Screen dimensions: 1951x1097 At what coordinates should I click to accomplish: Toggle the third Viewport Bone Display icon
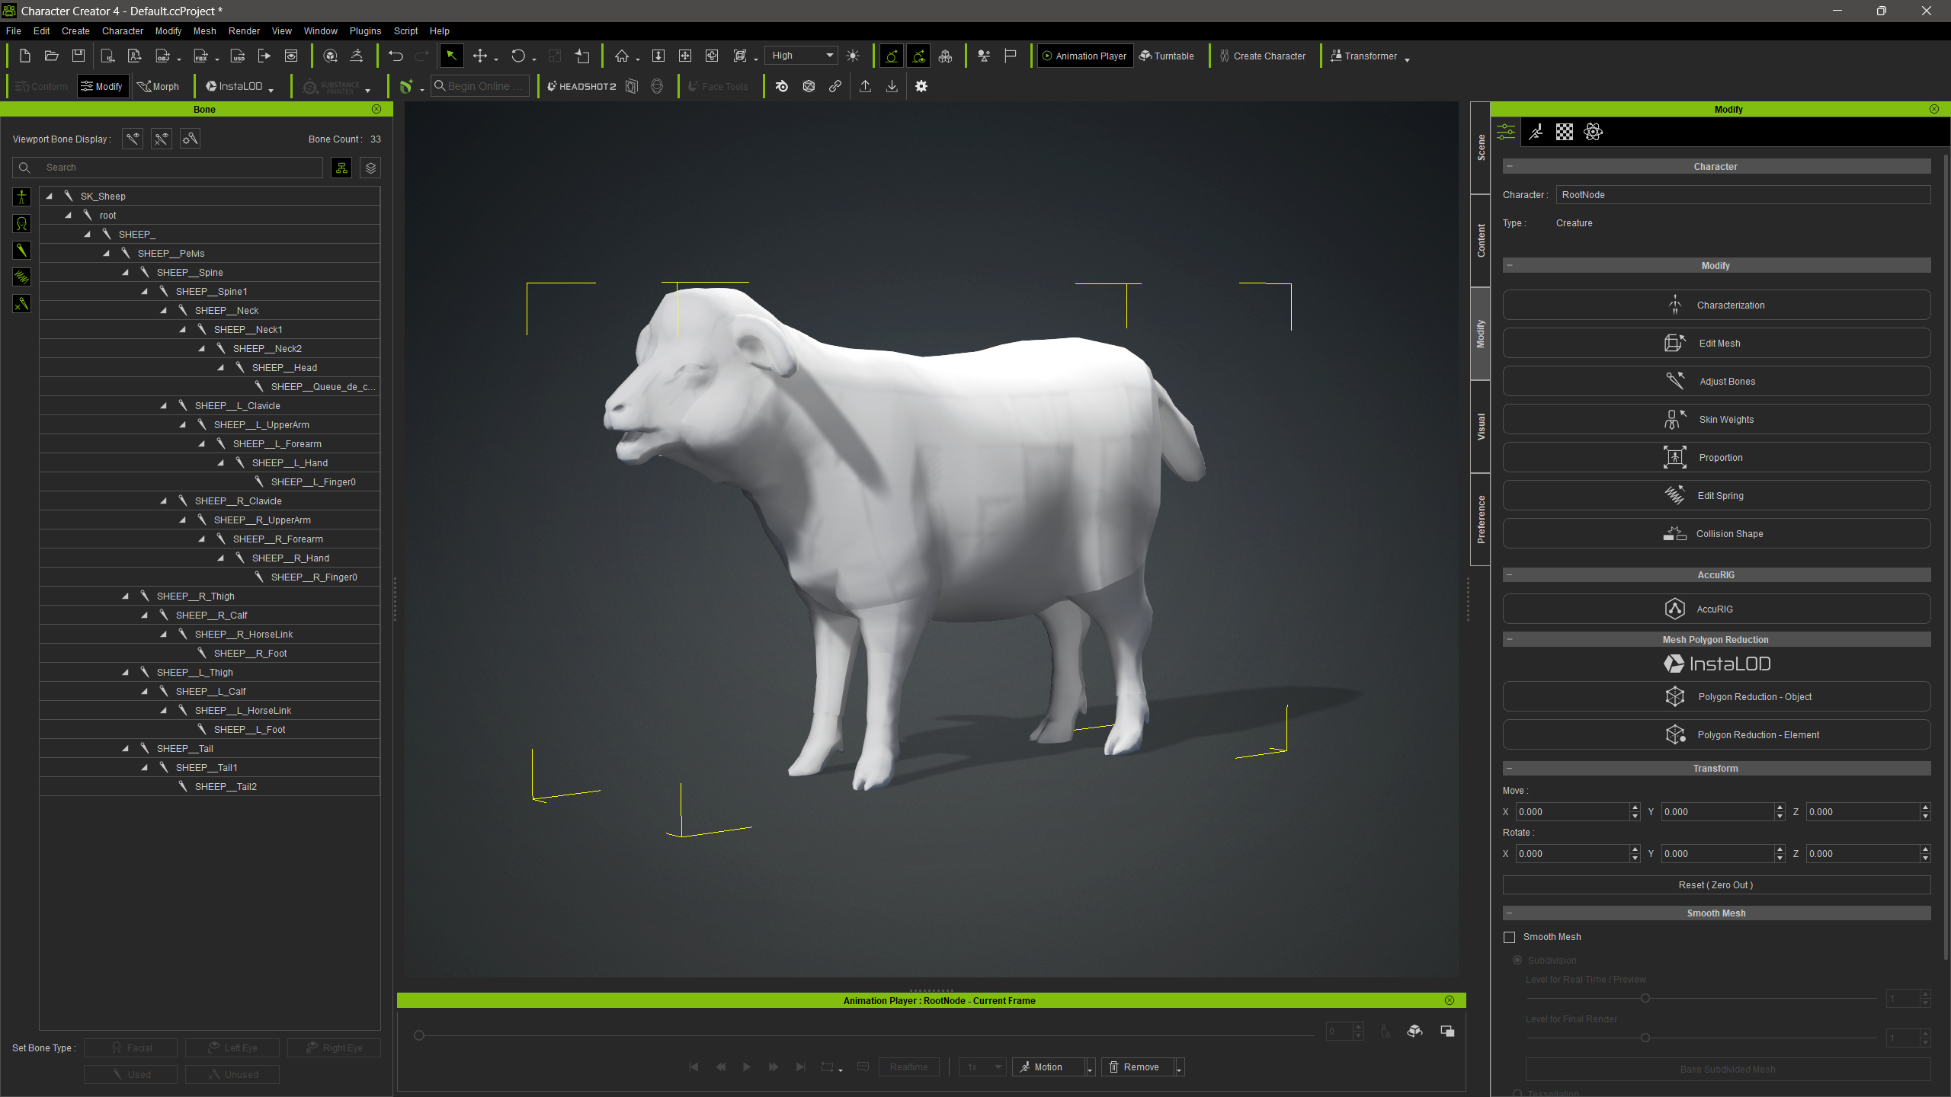coord(190,139)
